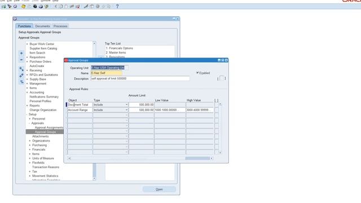This screenshot has height=203, width=361.
Task: Switch to the Documents tab
Action: pos(43,26)
